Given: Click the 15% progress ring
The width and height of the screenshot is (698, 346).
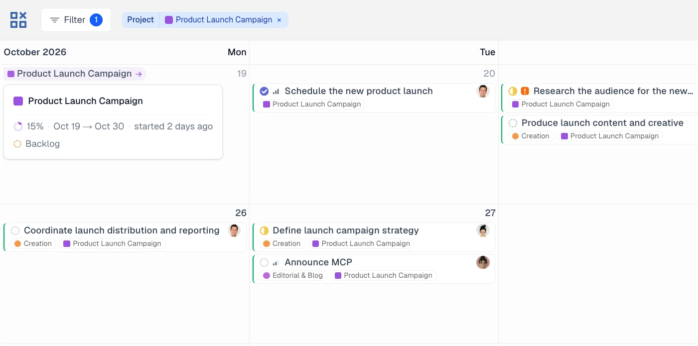Looking at the screenshot, I should click(18, 126).
